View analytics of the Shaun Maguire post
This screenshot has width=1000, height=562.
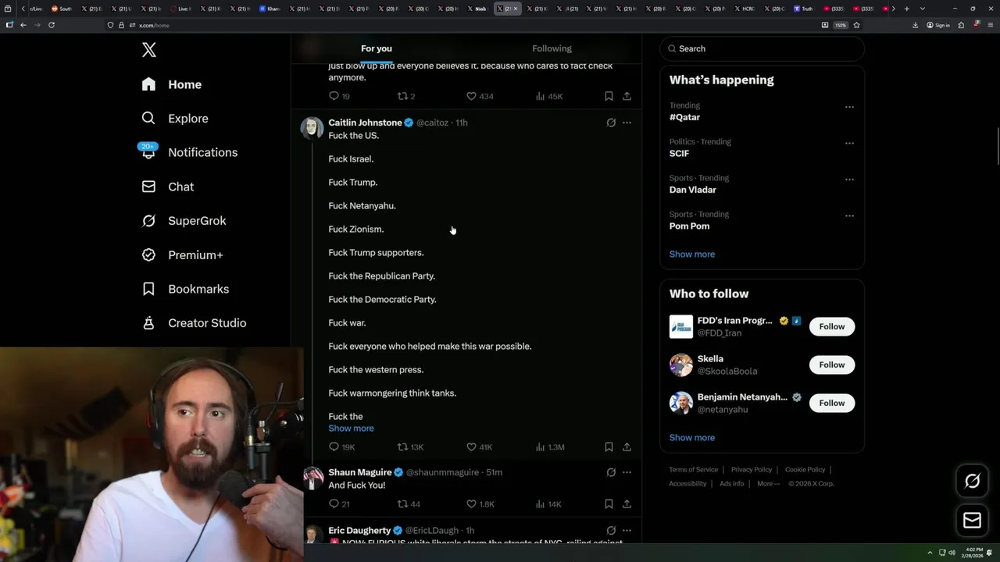tap(548, 504)
